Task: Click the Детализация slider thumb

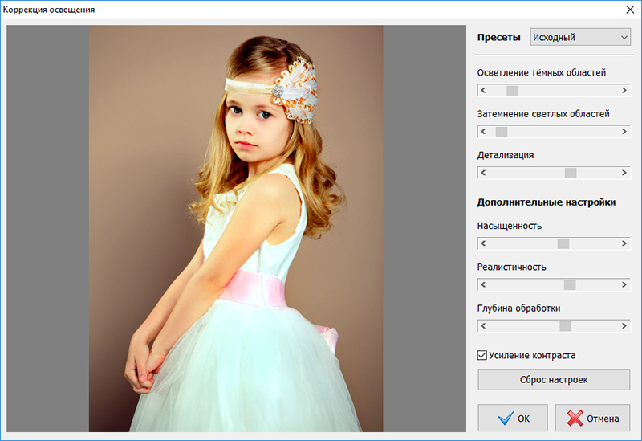Action: [x=571, y=173]
